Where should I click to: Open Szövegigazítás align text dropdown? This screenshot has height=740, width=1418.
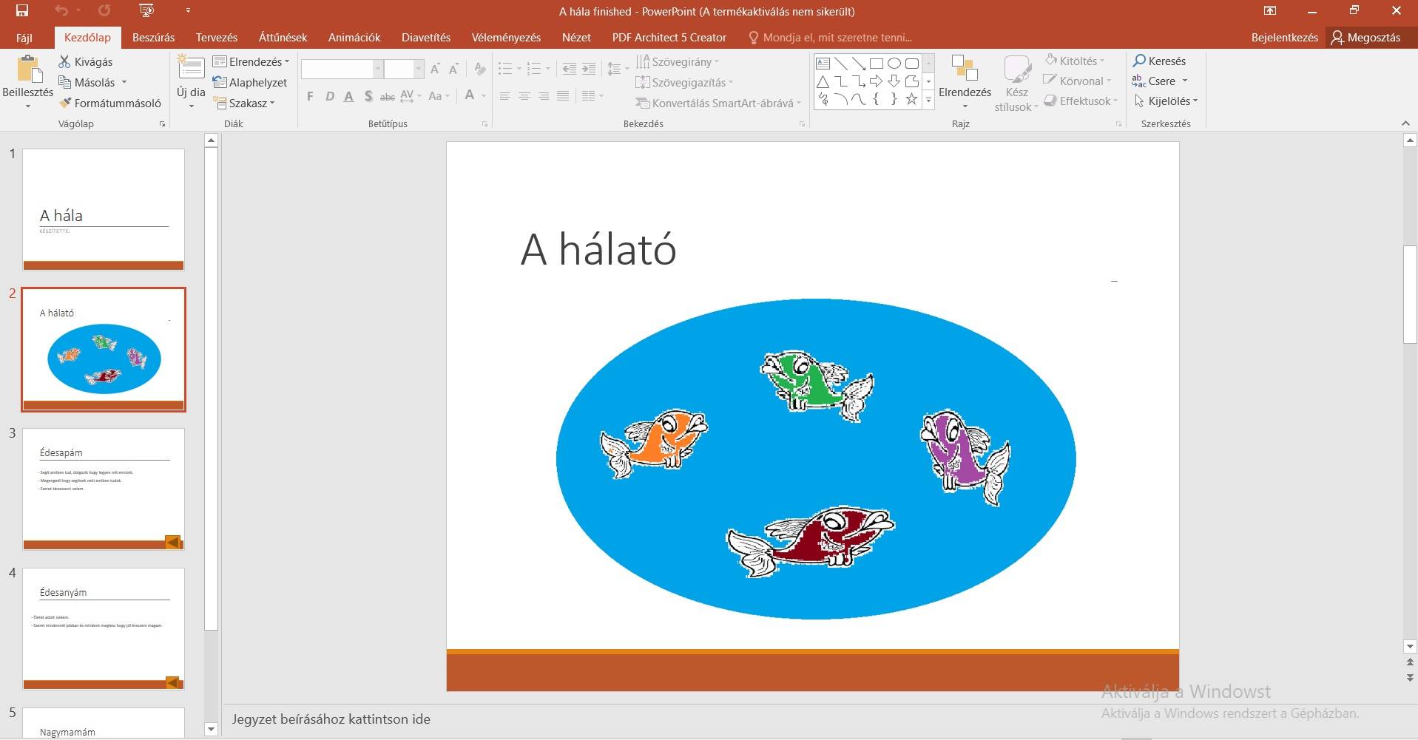click(684, 82)
